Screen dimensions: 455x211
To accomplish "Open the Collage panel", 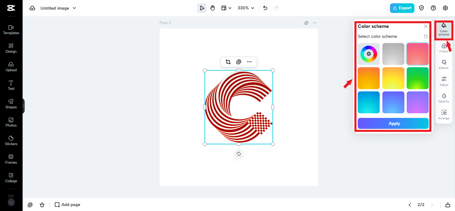I will (x=11, y=178).
